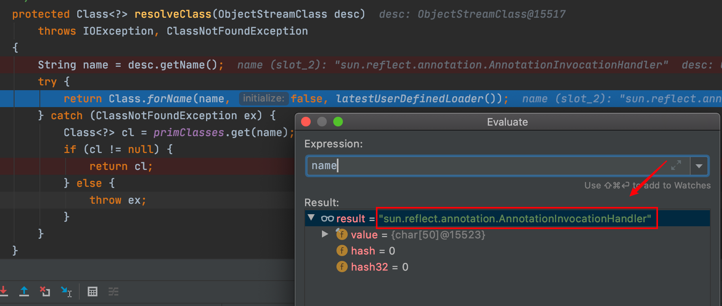Collapse the result tree node
This screenshot has height=306, width=722.
tap(311, 218)
